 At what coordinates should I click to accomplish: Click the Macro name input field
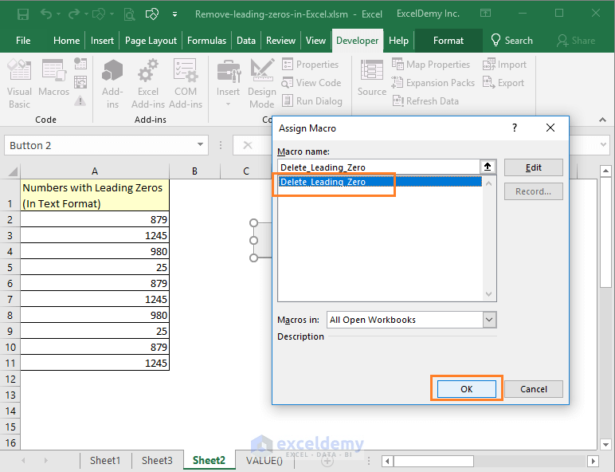(x=378, y=167)
